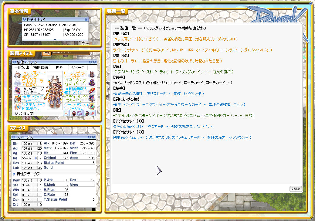Expand the P-ANTHEM info panel down arrow
Viewport: 315px width, 221px height.
click(55, 39)
